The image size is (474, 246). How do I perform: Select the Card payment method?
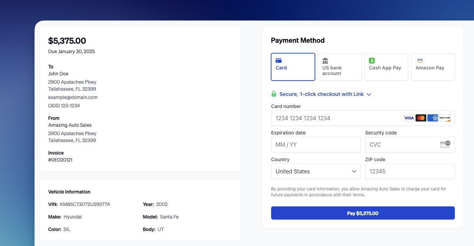(x=293, y=67)
